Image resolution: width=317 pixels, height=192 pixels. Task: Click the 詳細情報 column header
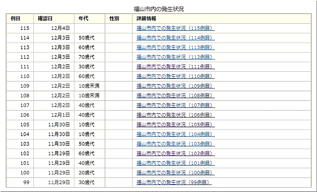coord(146,18)
